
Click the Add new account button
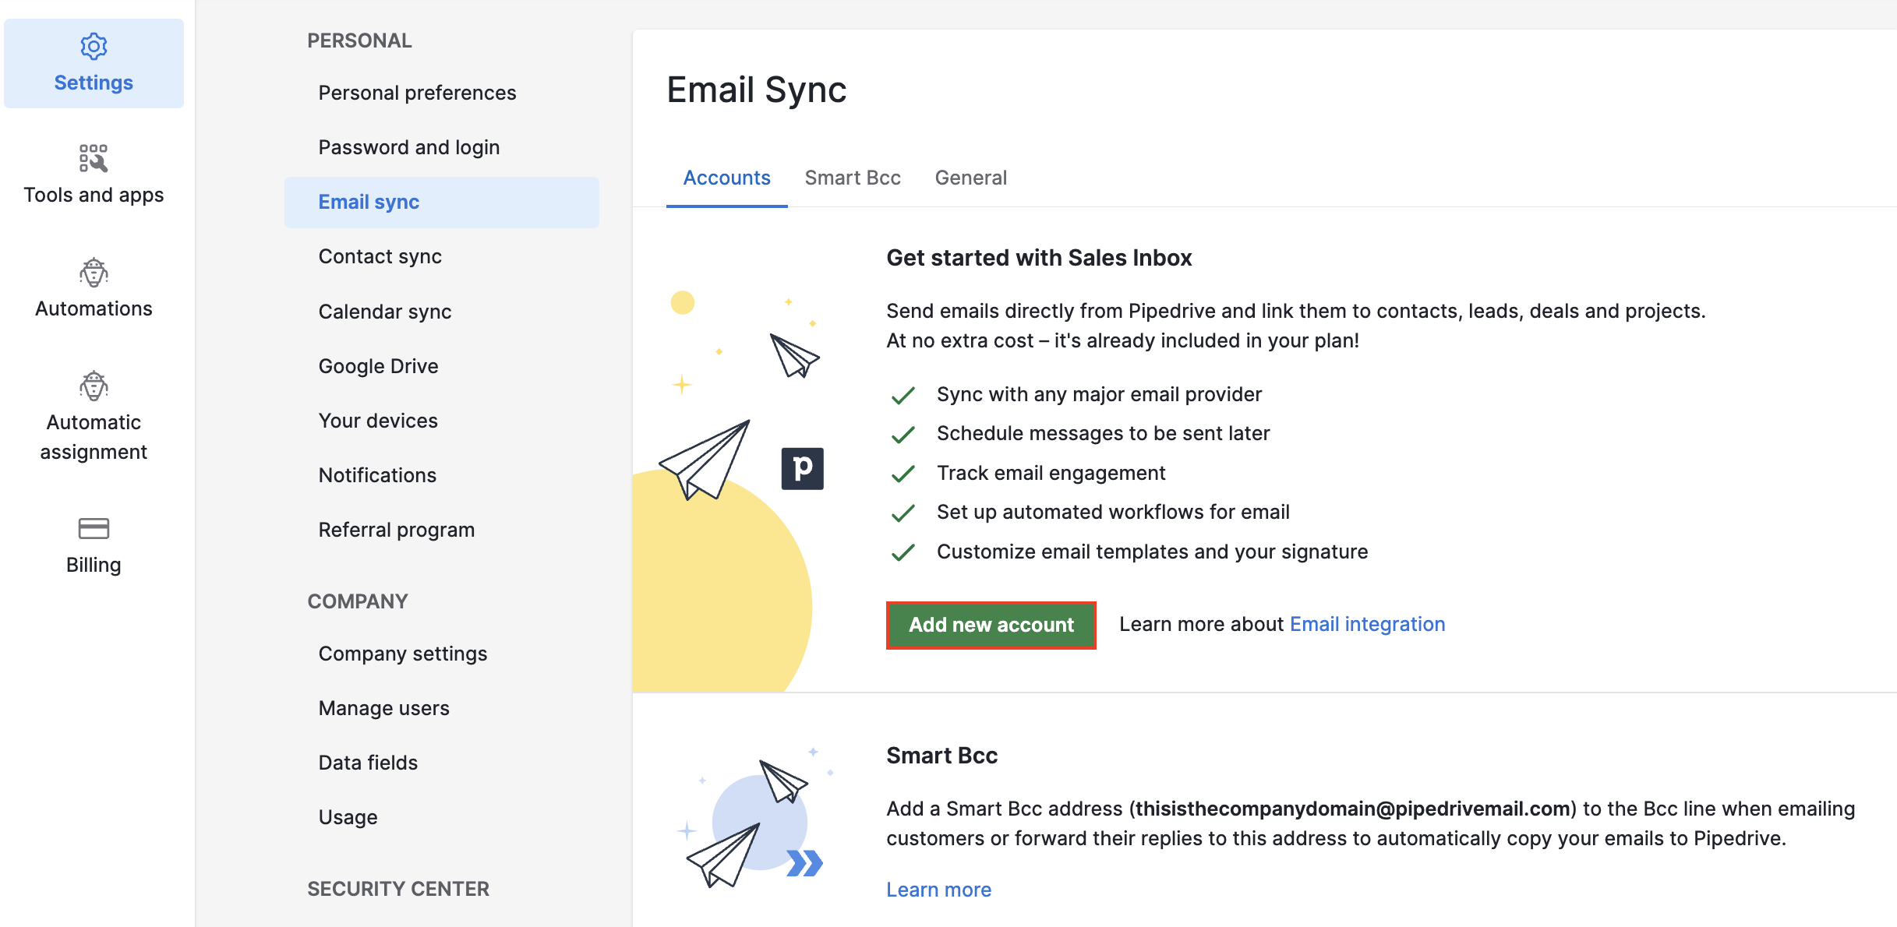click(991, 624)
